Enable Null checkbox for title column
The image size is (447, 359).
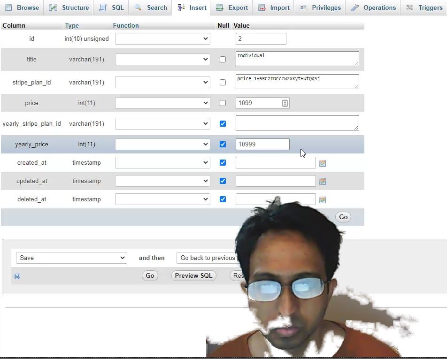(223, 60)
